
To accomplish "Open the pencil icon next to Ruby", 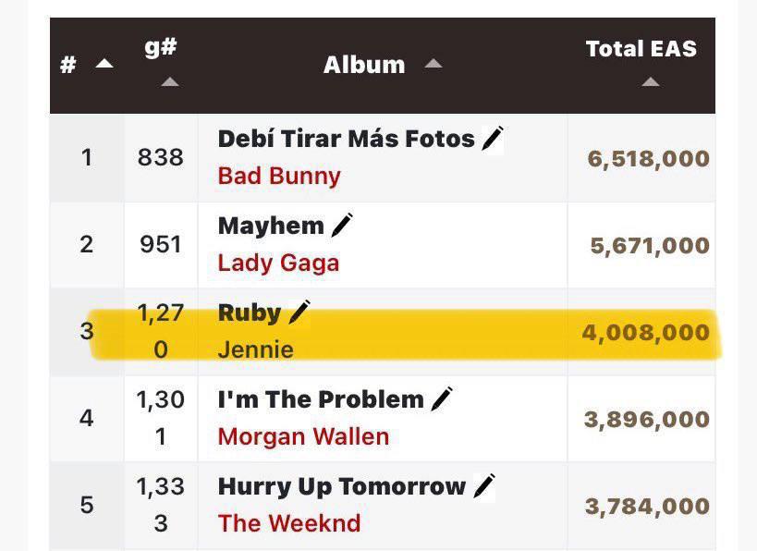I will (299, 312).
